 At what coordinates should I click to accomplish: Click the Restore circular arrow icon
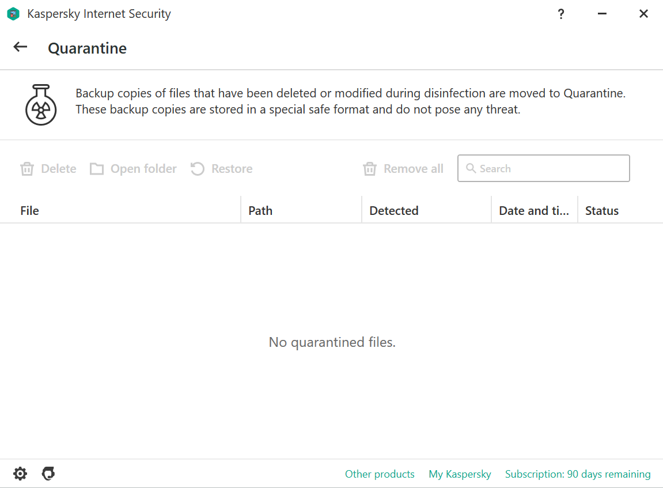click(x=198, y=169)
